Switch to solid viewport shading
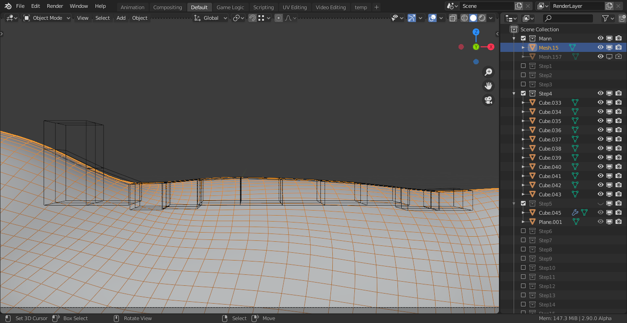The height and width of the screenshot is (323, 627). (x=473, y=18)
